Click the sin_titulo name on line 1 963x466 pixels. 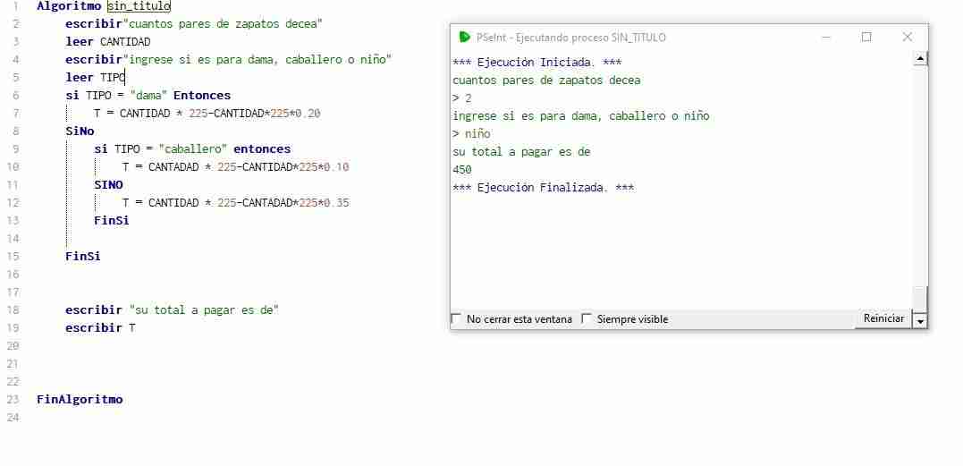[139, 7]
